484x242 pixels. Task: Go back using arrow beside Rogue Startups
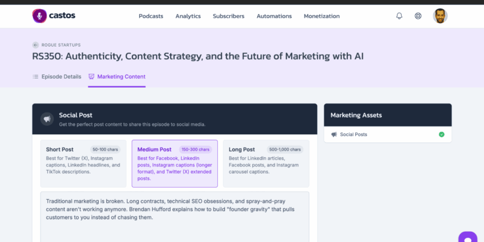click(x=36, y=45)
